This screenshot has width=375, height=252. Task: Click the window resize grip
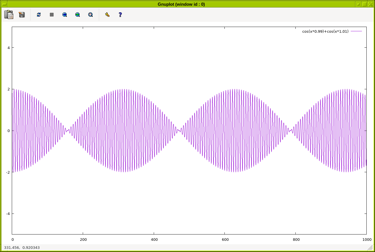point(370,247)
